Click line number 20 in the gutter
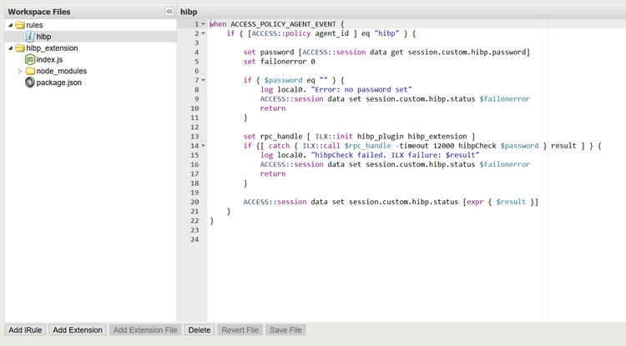 pyautogui.click(x=194, y=202)
